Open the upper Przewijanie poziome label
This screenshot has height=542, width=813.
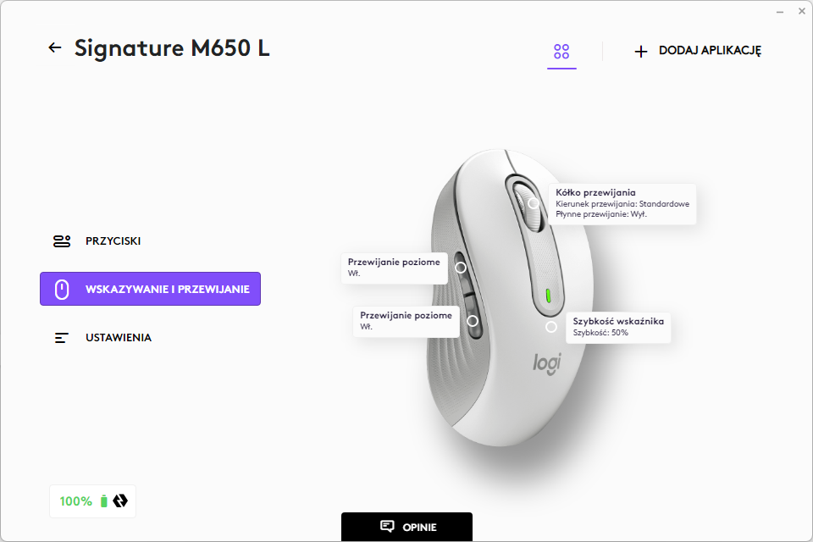394,267
